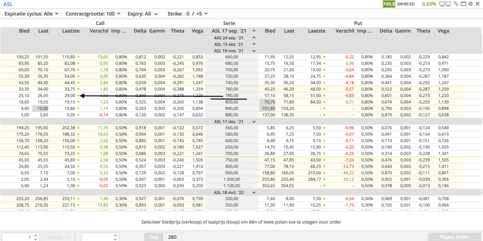Click the window pop-out icon
This screenshot has height=241, width=483.
pyautogui.click(x=463, y=4)
